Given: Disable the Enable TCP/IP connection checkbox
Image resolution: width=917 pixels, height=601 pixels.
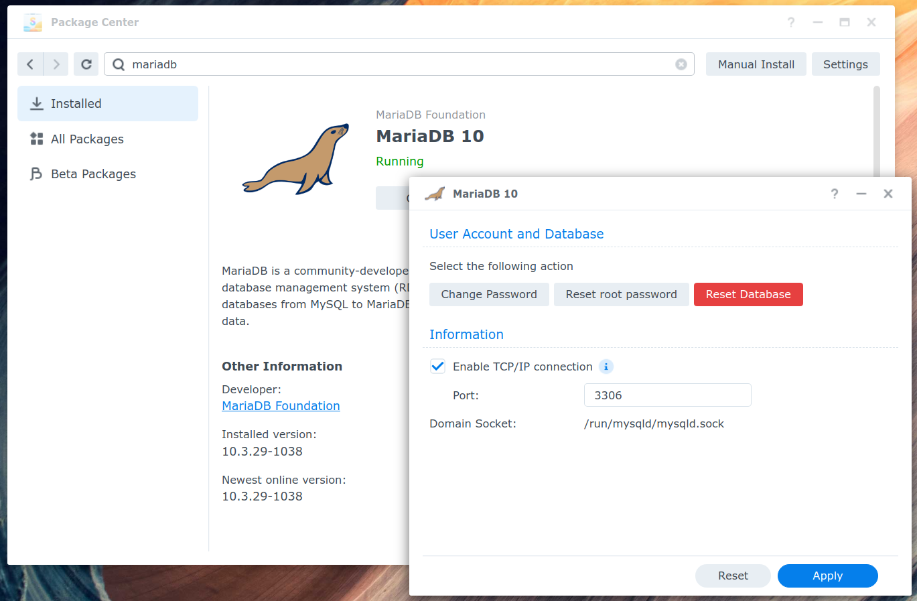Looking at the screenshot, I should pyautogui.click(x=437, y=366).
